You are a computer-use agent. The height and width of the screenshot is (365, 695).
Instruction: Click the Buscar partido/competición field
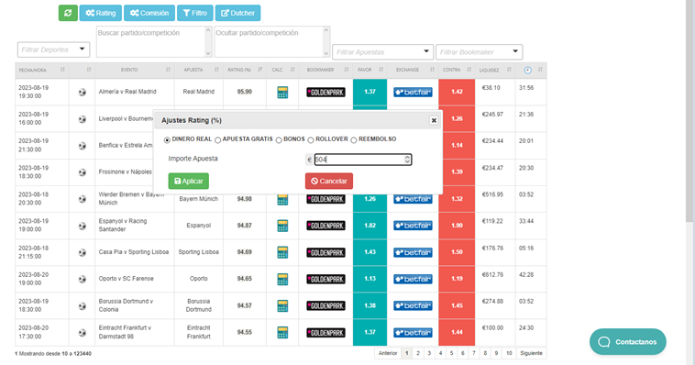point(154,41)
